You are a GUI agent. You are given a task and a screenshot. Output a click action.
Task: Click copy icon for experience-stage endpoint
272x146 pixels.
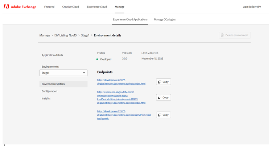[160, 98]
